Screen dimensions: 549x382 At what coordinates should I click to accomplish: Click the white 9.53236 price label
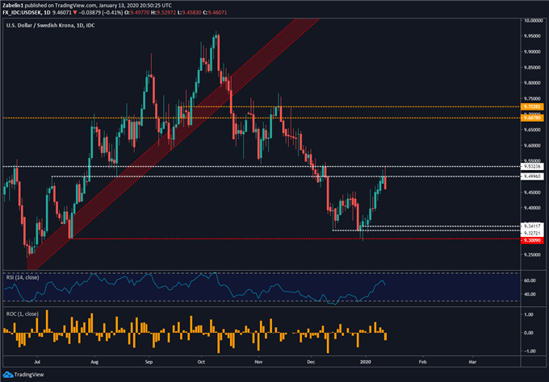(x=532, y=166)
